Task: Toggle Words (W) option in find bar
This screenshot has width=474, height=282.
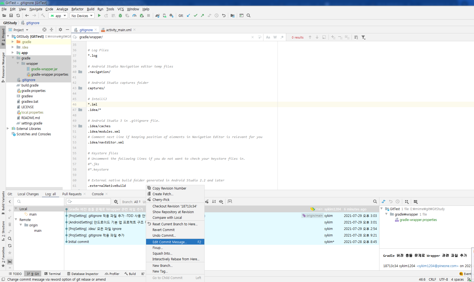Action: [275, 37]
